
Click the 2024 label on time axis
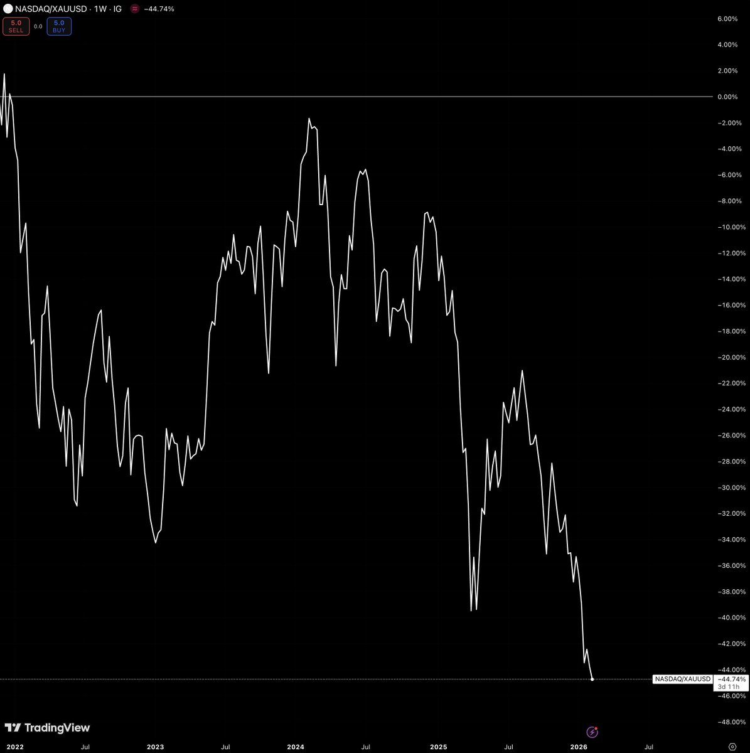tap(296, 747)
